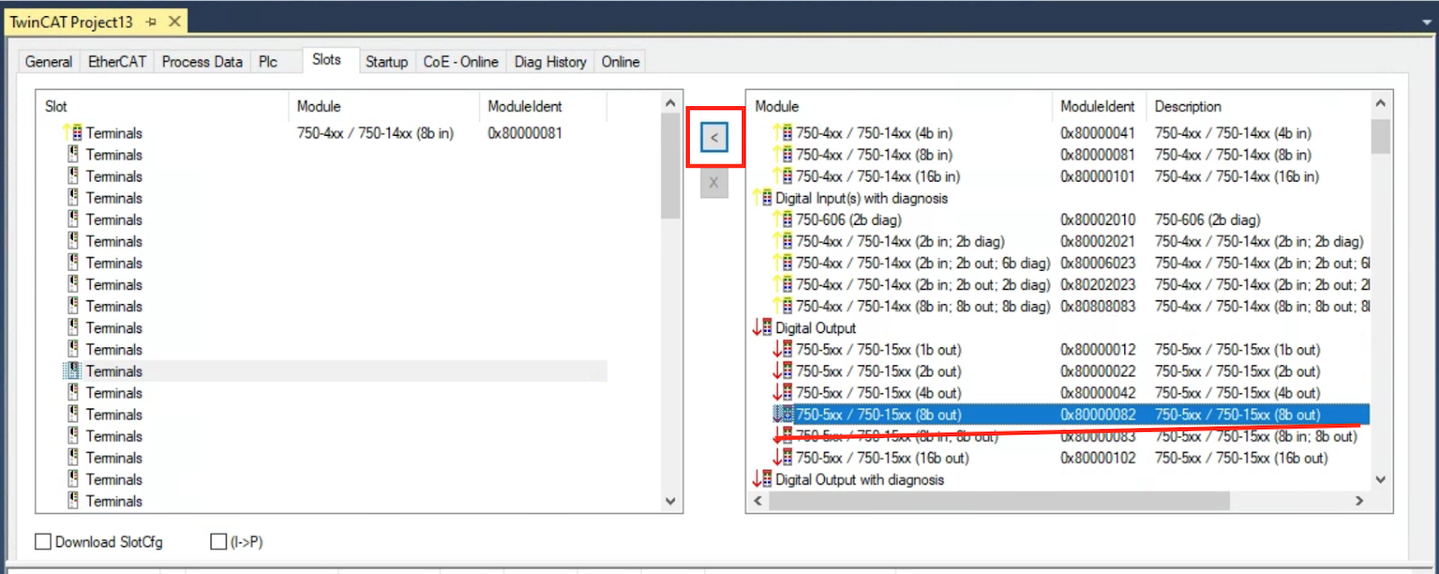Open the Startup tab
This screenshot has height=574, width=1439.
click(x=387, y=62)
